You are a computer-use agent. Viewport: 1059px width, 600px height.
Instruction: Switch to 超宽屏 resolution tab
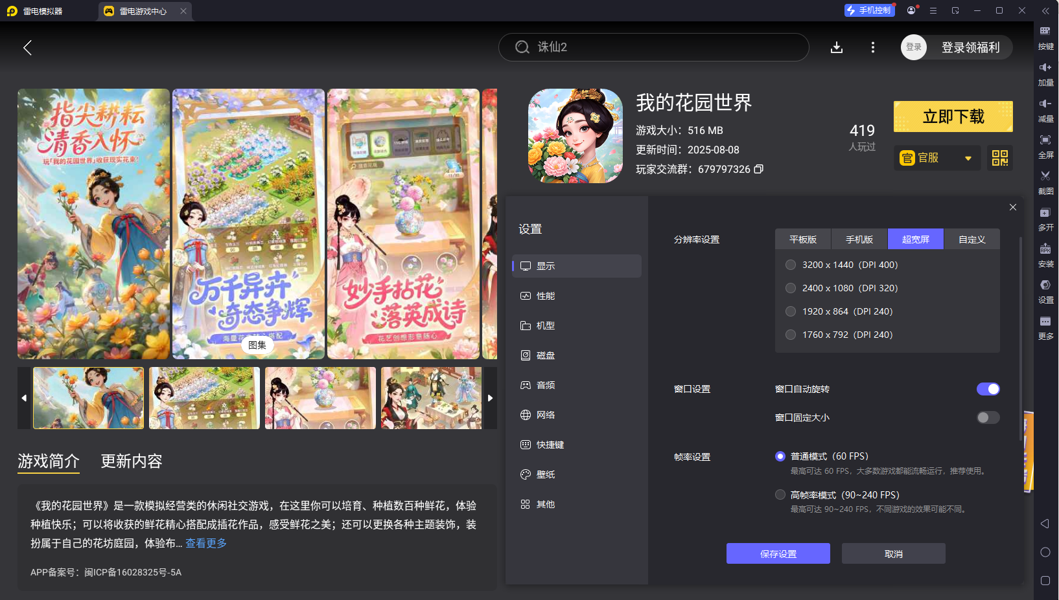point(916,239)
